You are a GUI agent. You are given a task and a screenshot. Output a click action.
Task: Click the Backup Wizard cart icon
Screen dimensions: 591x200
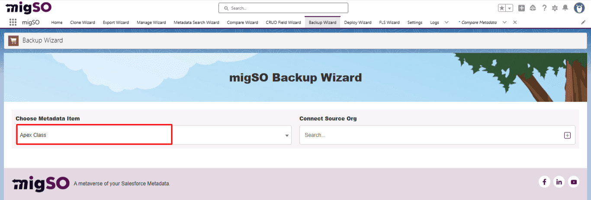(13, 40)
